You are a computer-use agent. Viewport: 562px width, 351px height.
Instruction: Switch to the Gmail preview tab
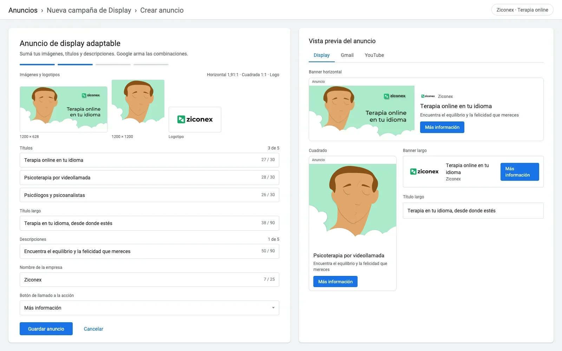[x=347, y=55]
